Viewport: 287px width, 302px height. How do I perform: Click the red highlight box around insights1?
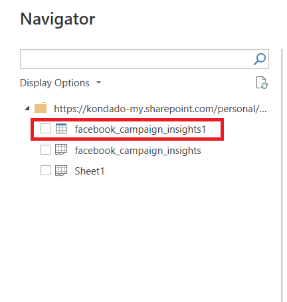click(x=127, y=129)
